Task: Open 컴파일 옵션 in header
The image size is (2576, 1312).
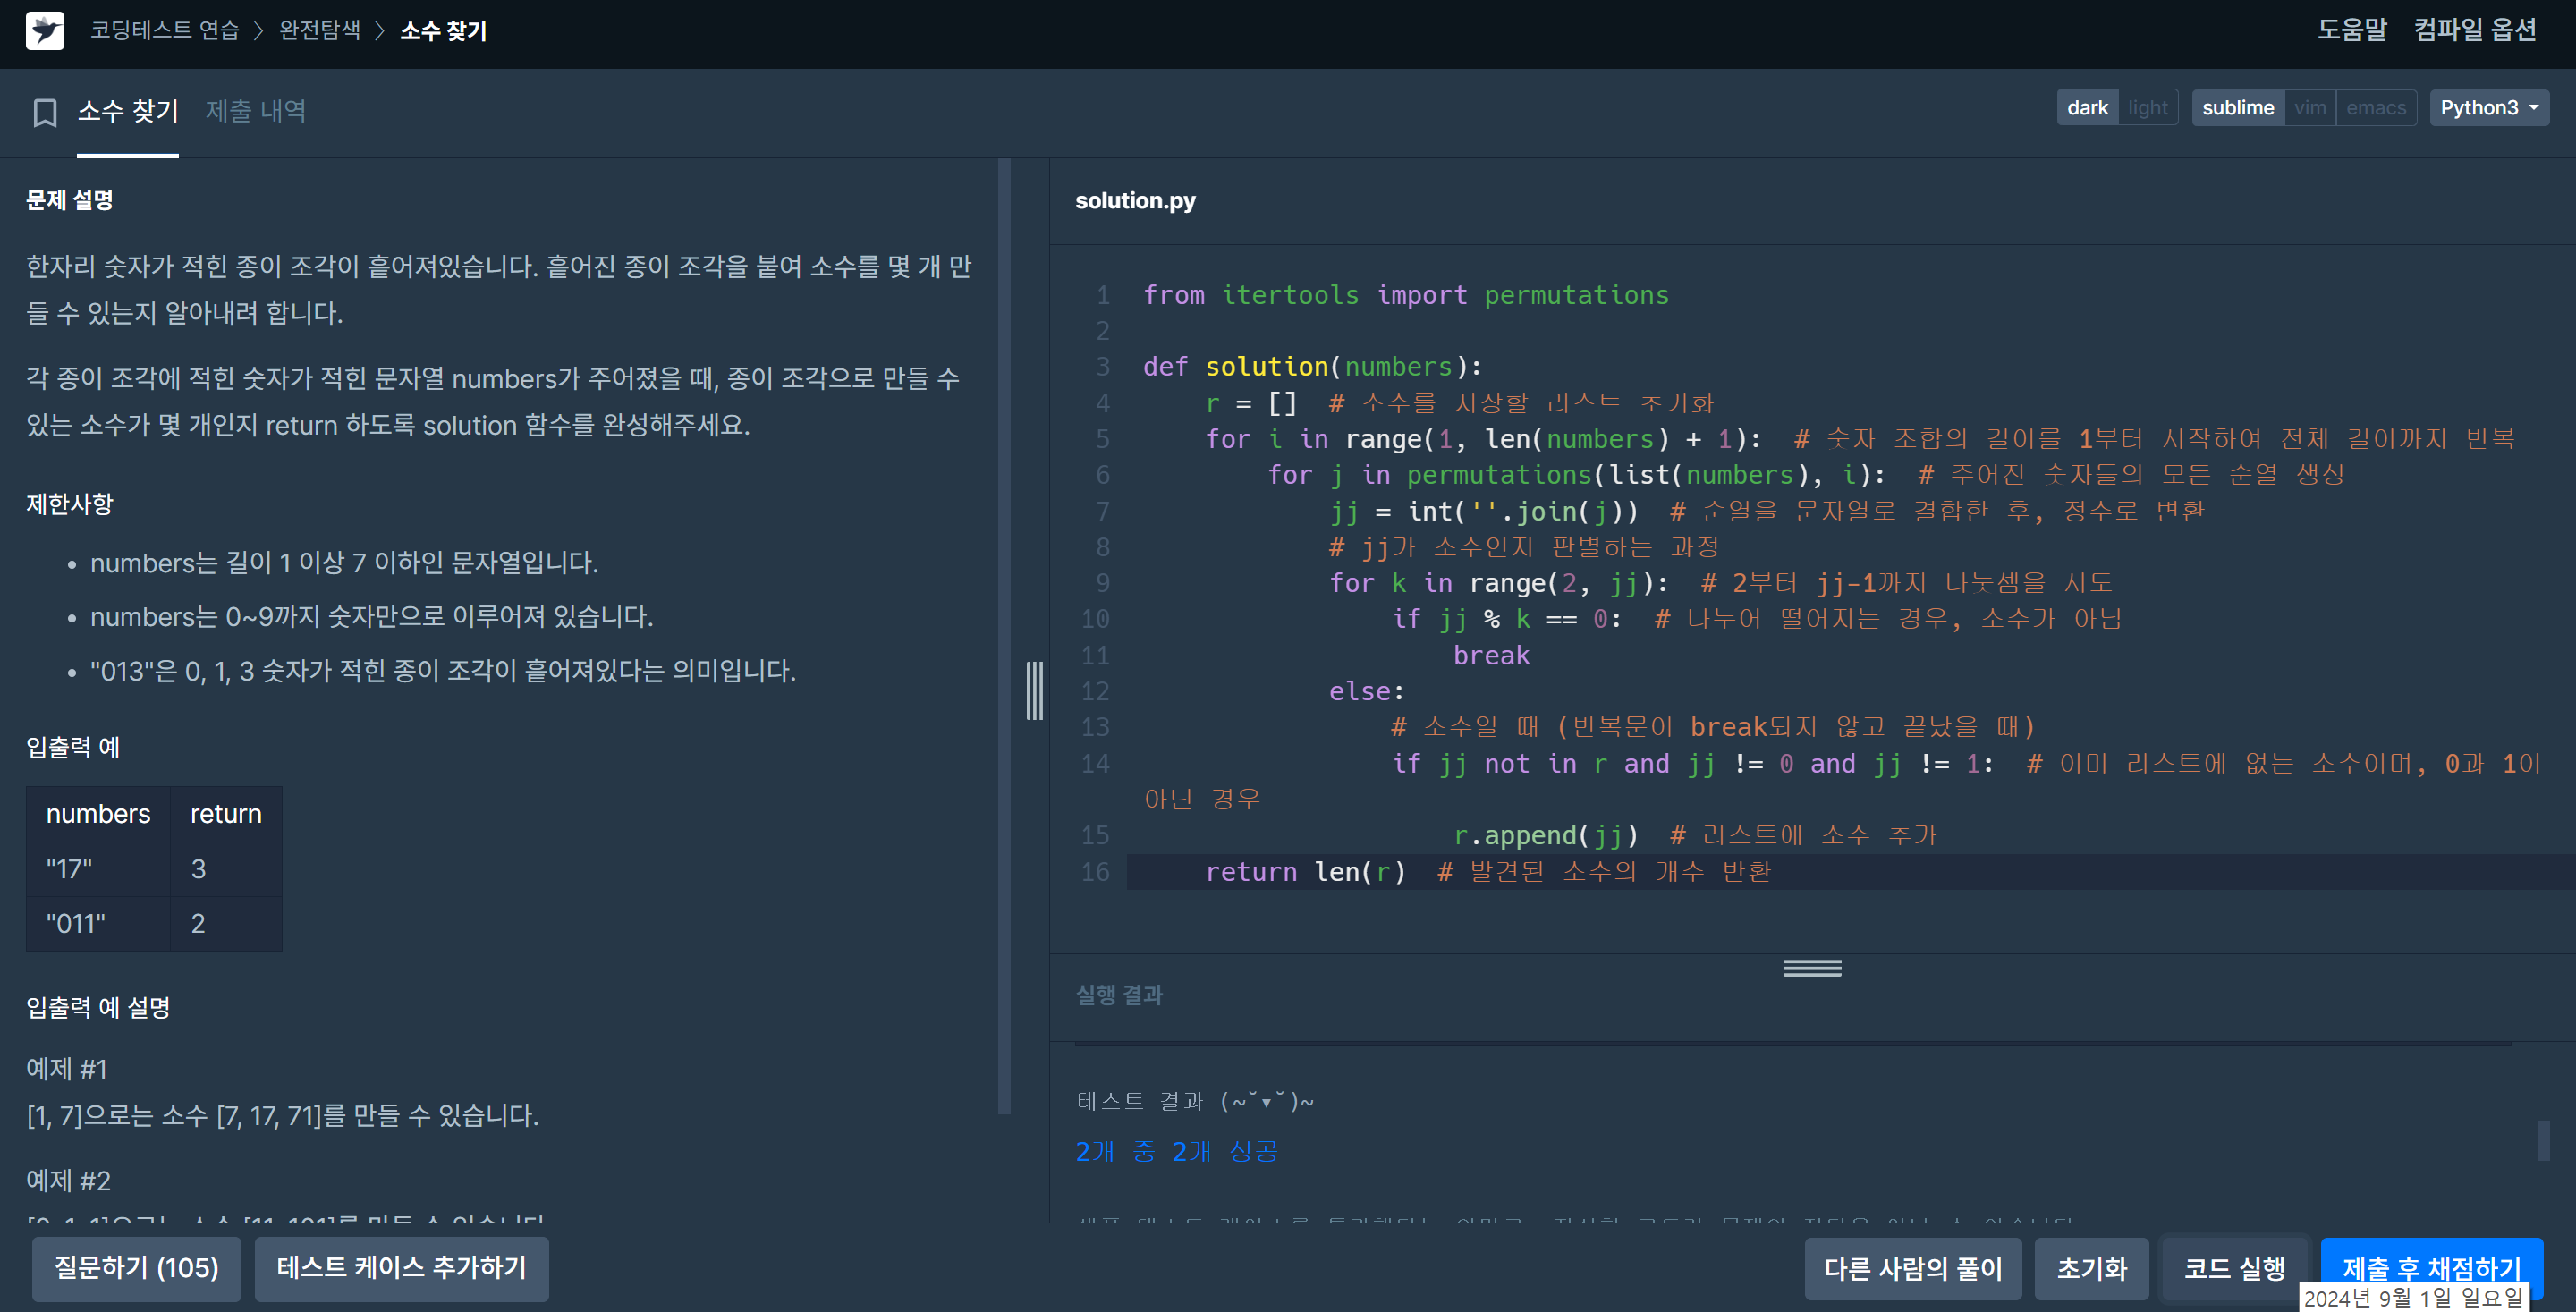Action: coord(2474,30)
